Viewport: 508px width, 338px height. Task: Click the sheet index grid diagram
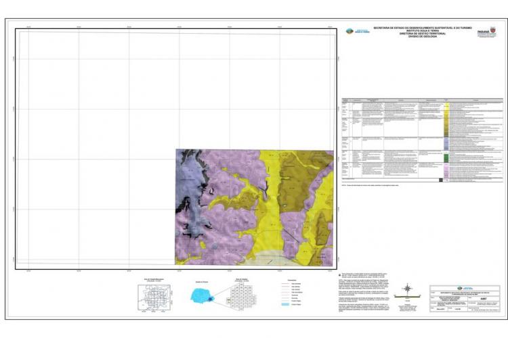click(242, 296)
